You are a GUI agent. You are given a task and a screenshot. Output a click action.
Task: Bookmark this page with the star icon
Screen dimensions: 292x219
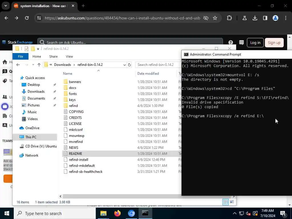click(215, 18)
